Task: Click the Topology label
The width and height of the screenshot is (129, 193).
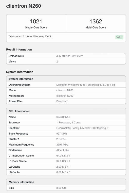Action: pyautogui.click(x=14, y=122)
